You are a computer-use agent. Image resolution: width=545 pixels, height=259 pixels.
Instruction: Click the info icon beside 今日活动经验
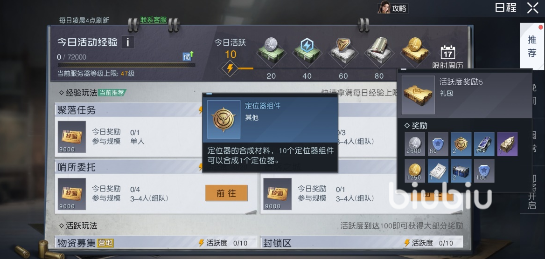click(127, 42)
